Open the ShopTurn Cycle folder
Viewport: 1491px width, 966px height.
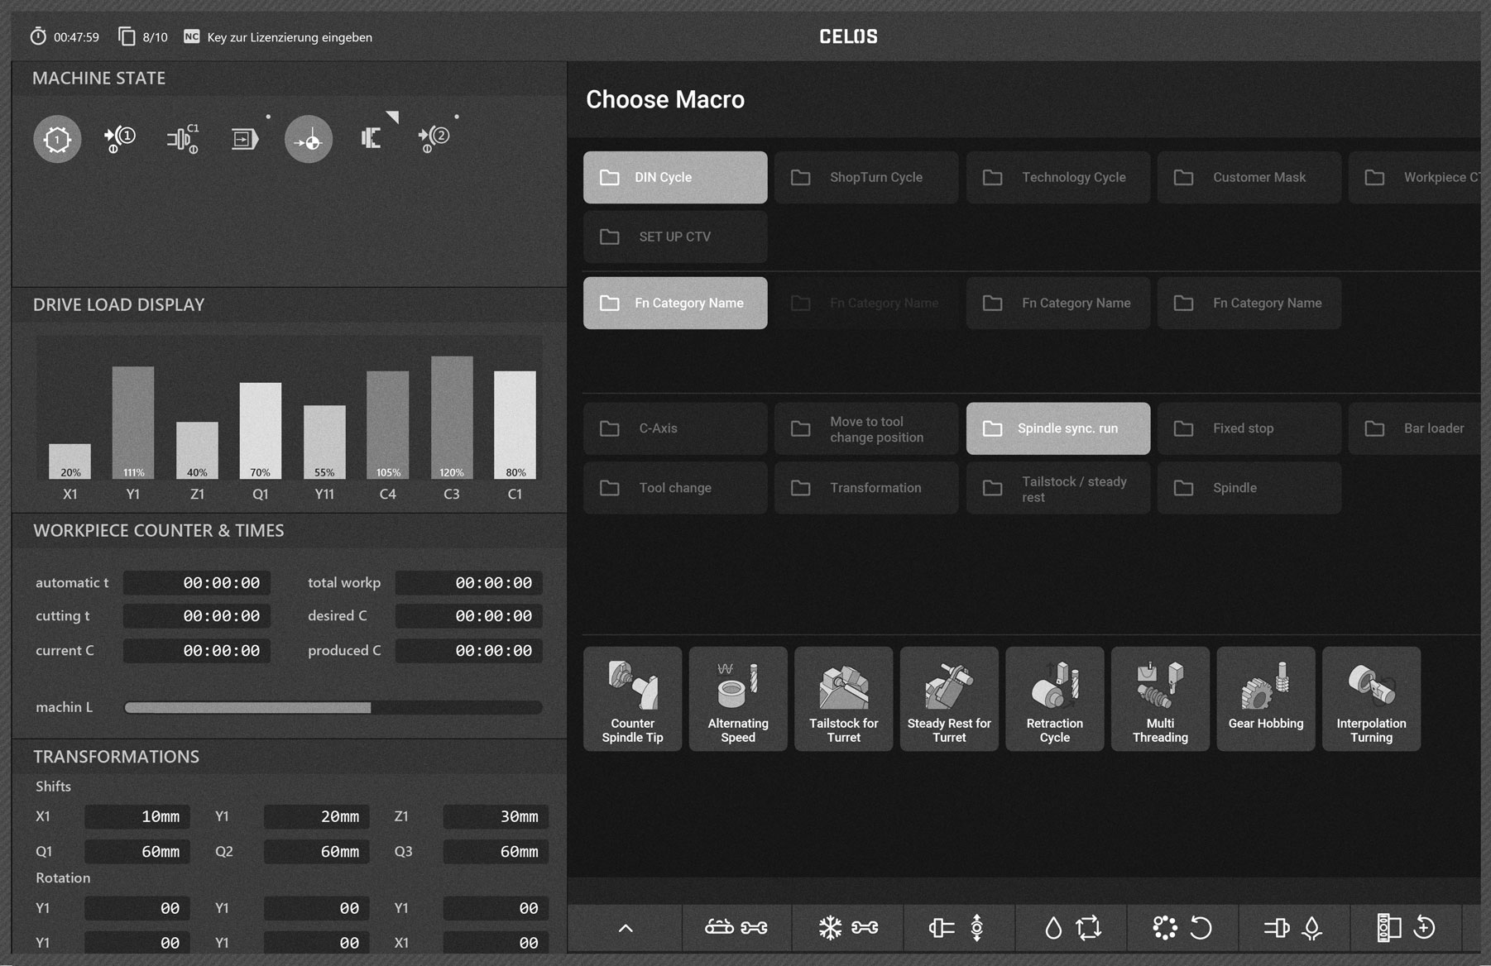866,177
